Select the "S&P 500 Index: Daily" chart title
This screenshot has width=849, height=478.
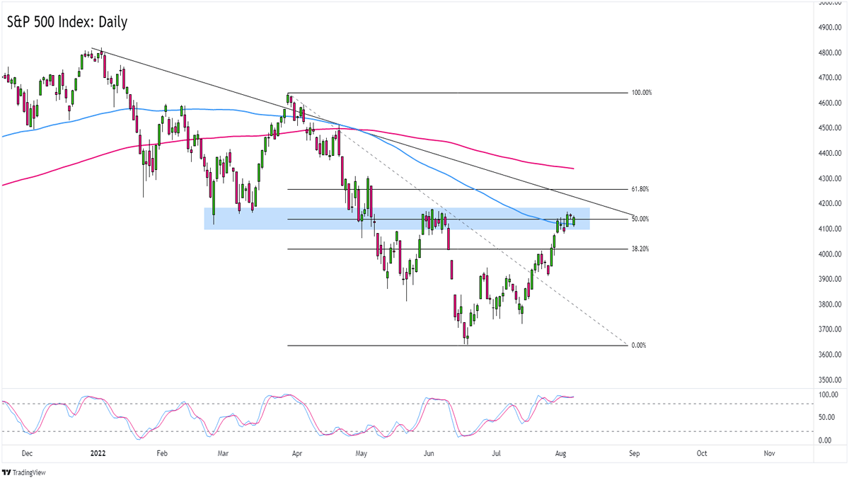69,22
